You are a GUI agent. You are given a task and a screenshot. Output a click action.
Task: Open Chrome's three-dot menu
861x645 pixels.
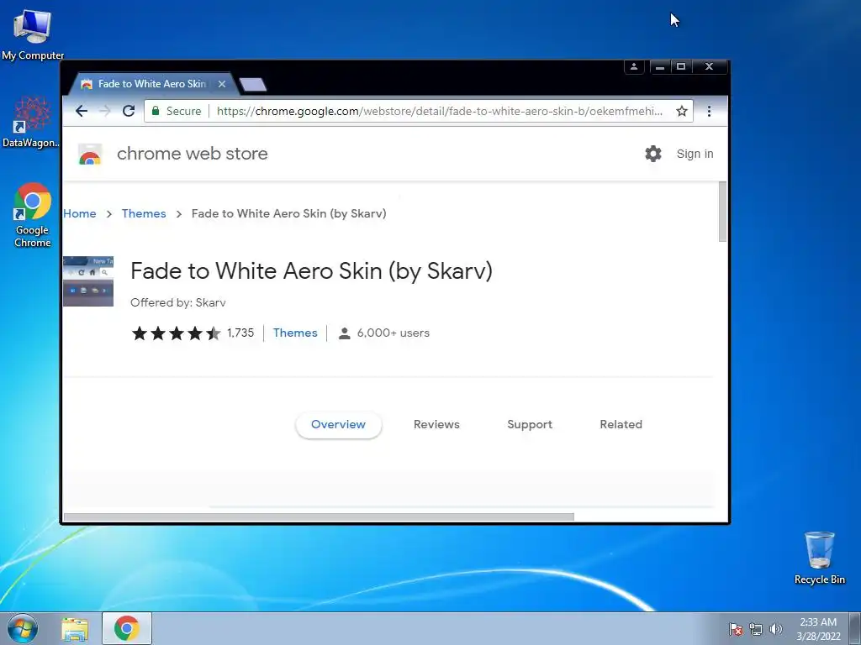709,112
